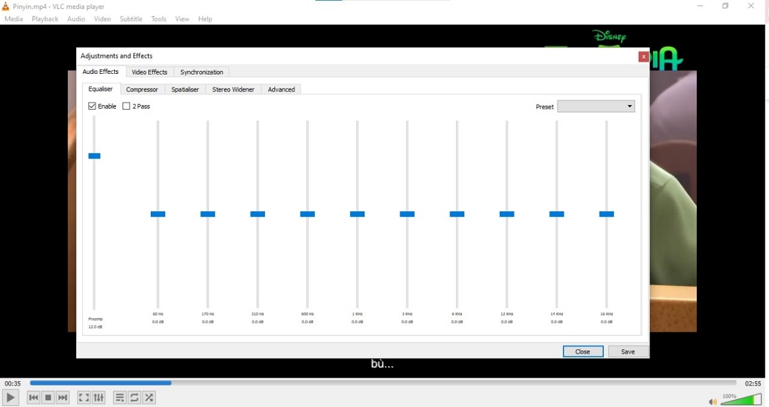Click the 12 KHz band slider handle
Viewport: 769px width, 407px height.
(507, 214)
